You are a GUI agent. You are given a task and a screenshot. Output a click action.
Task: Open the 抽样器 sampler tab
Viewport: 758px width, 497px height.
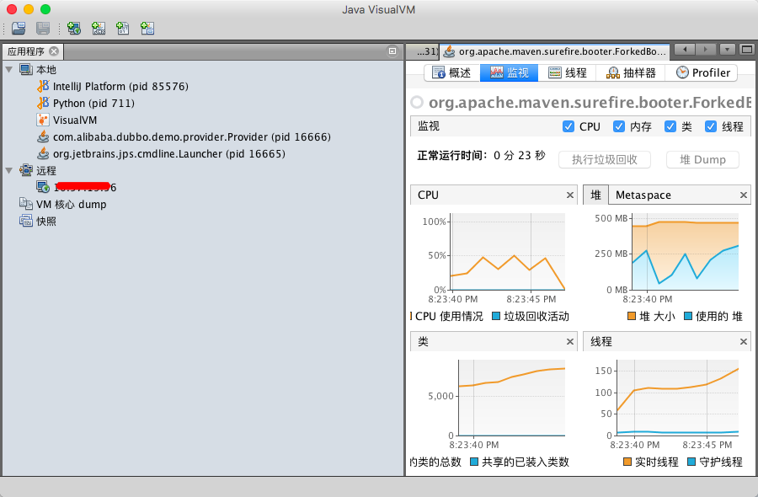click(631, 73)
